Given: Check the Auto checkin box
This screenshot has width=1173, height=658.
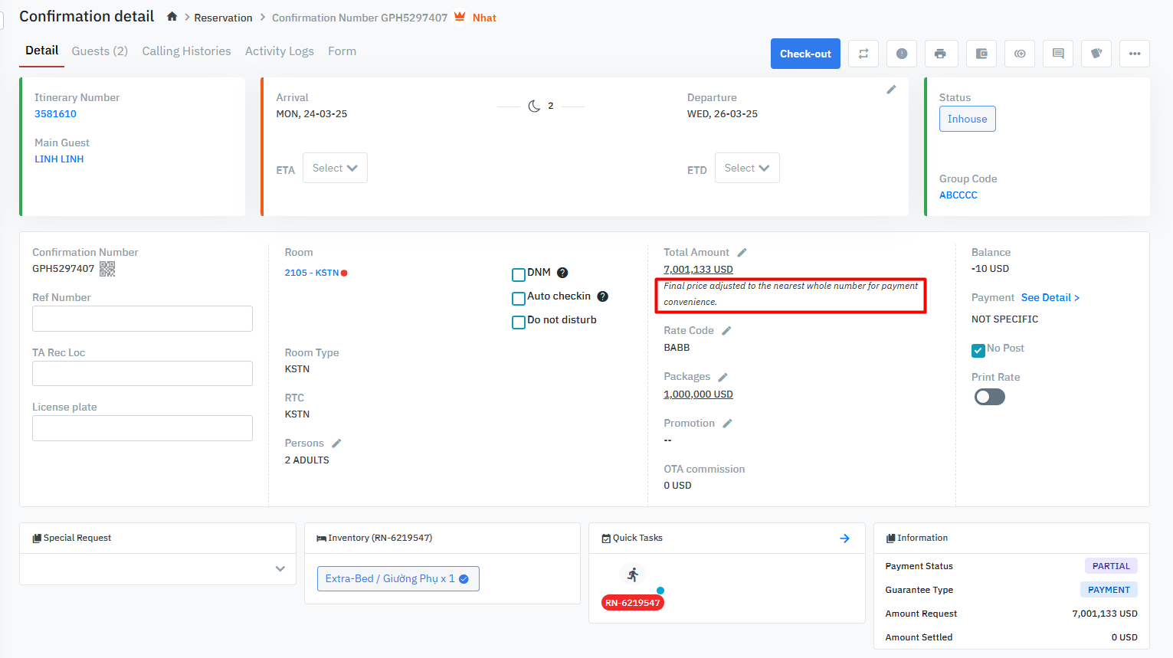Looking at the screenshot, I should [519, 298].
